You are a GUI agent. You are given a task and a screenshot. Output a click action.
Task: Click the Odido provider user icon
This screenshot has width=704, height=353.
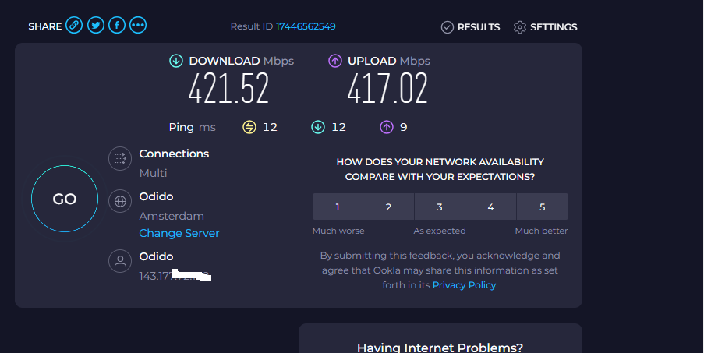click(x=120, y=261)
